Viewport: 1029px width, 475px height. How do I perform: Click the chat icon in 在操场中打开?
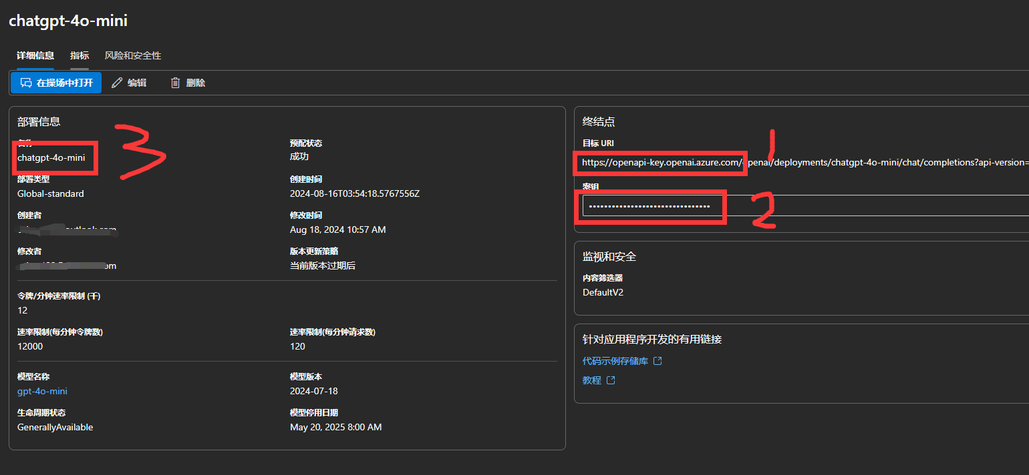(x=26, y=83)
